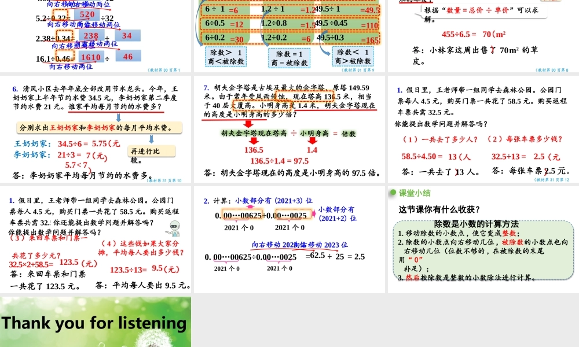The height and width of the screenshot is (347, 579).
Task: Expand the 除数<1 商>被除数 box
Action: [x=353, y=57]
